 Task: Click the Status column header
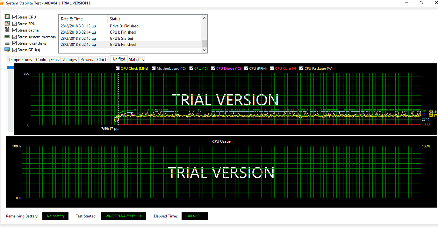[155, 19]
